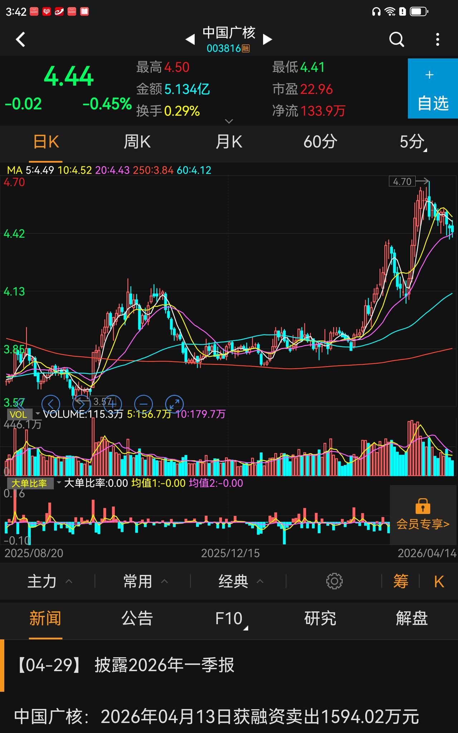Tap 净流 133.9万 value
The height and width of the screenshot is (733, 458).
[x=323, y=111]
